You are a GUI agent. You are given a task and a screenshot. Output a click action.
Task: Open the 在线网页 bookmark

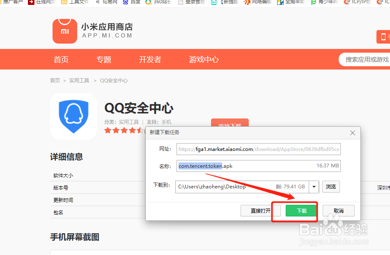click(42, 2)
